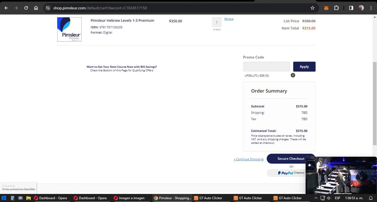Open the Camera app in taskbar
Screen dimensions: 377x202
point(21,198)
